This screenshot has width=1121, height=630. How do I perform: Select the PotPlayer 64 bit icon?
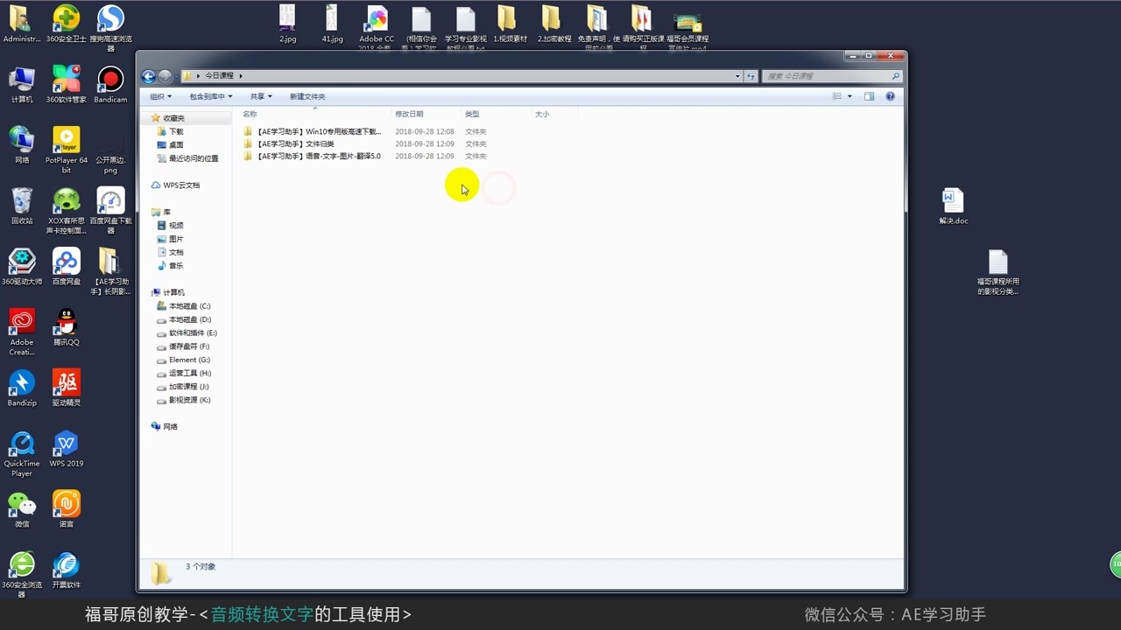66,150
